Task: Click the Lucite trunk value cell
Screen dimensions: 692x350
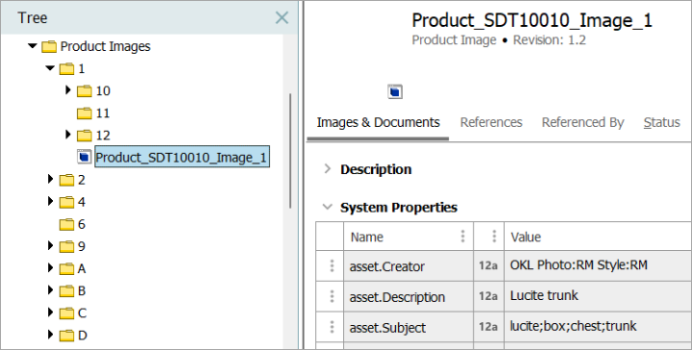Action: [x=598, y=296]
